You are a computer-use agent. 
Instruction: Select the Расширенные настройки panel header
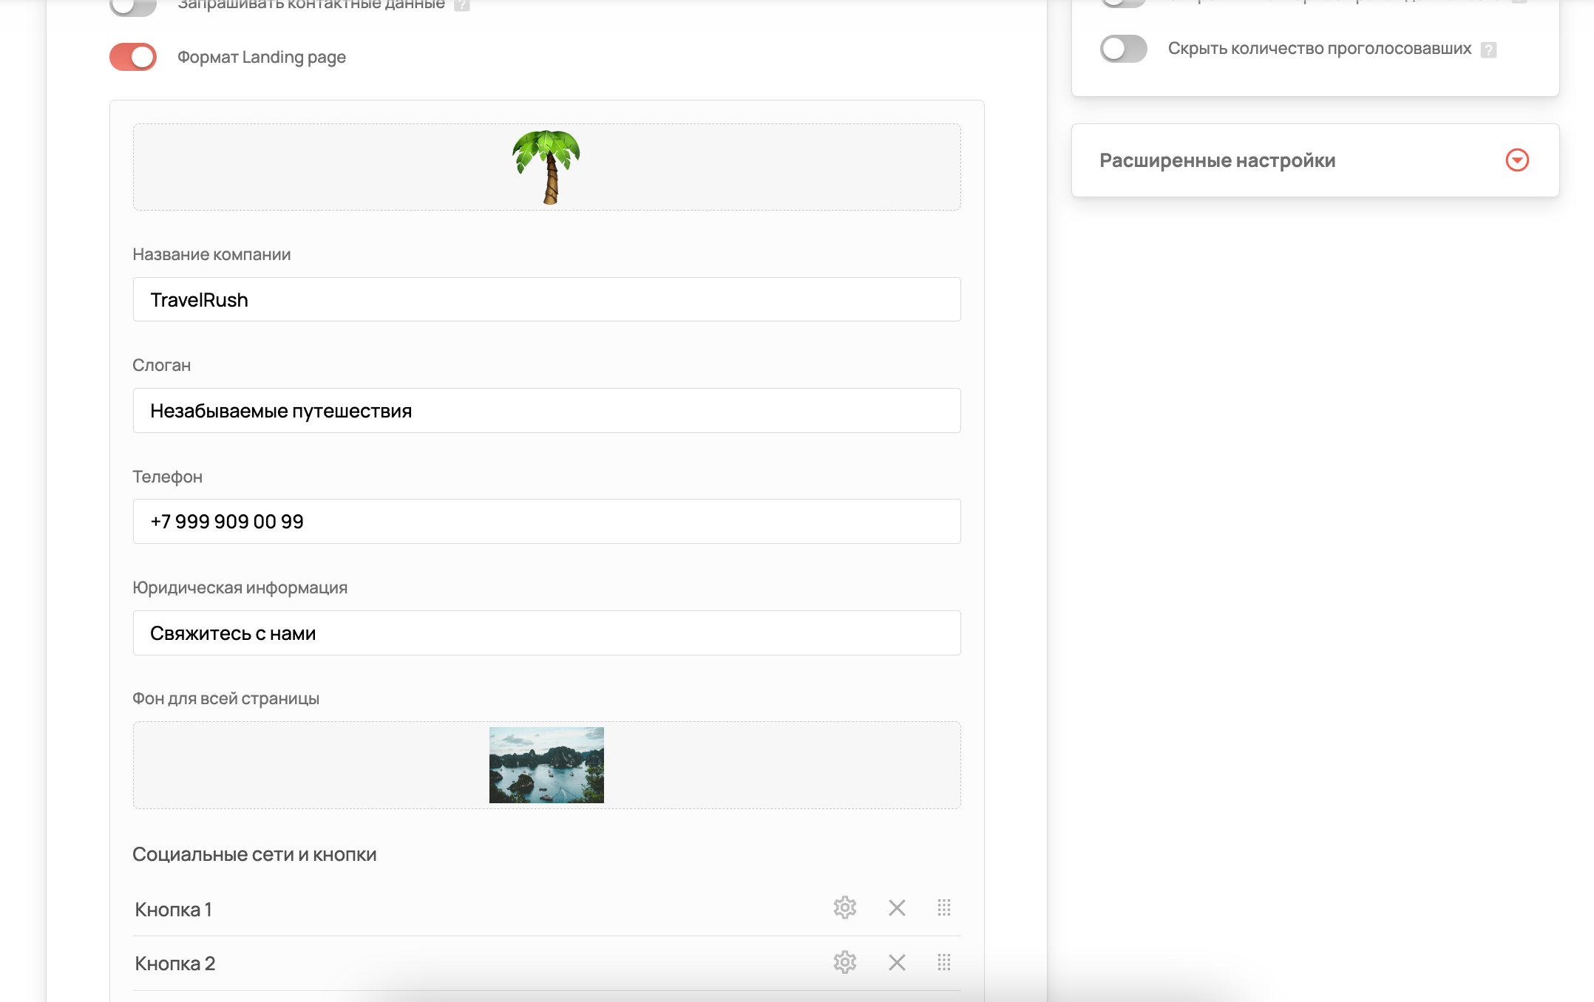[1217, 160]
